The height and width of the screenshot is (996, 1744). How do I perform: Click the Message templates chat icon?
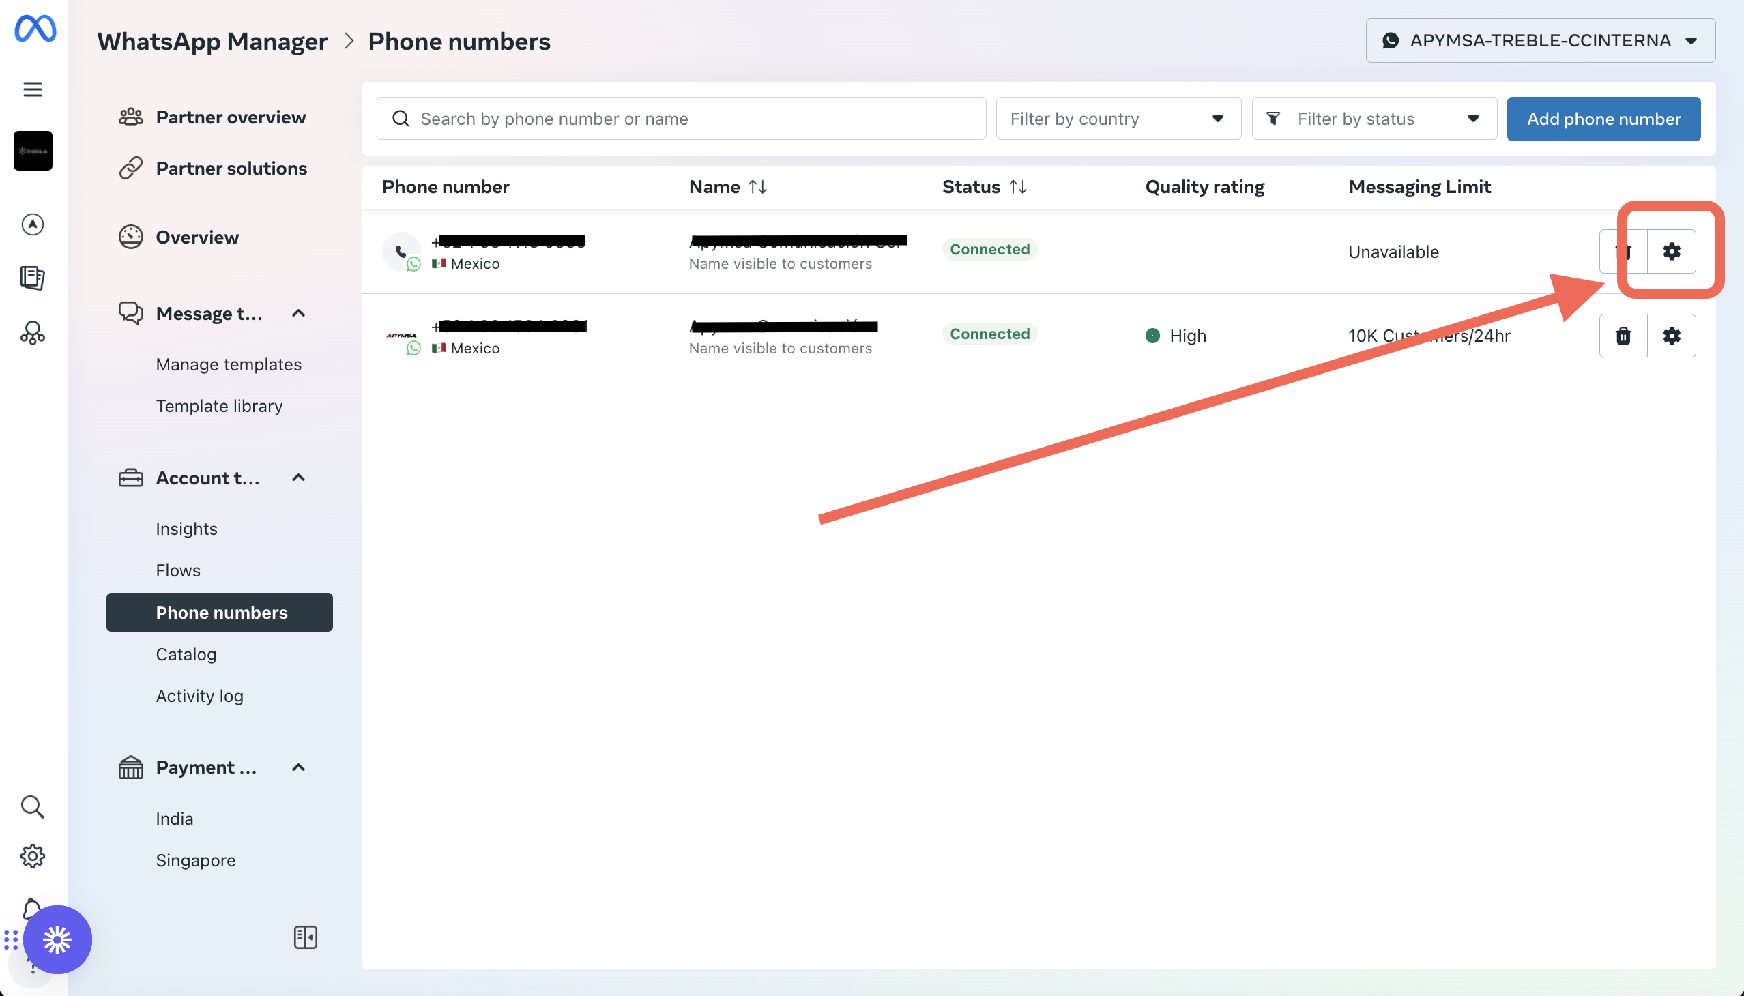coord(131,313)
